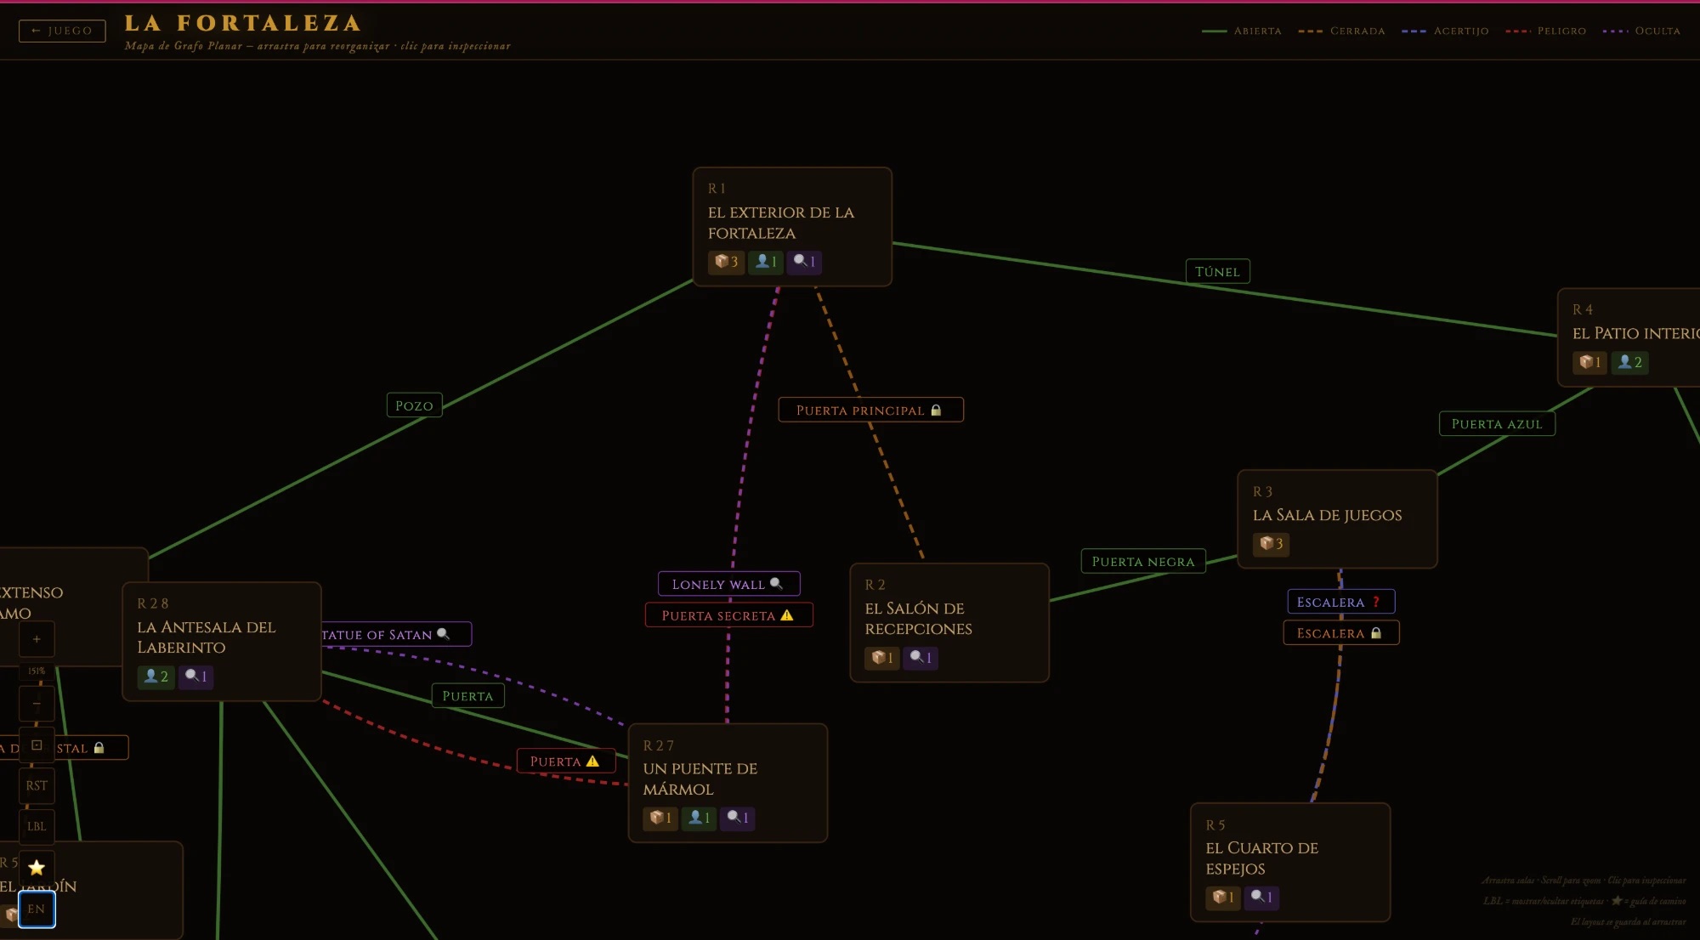
Task: Click the box badge in Un Puente de Mármol
Action: point(660,818)
